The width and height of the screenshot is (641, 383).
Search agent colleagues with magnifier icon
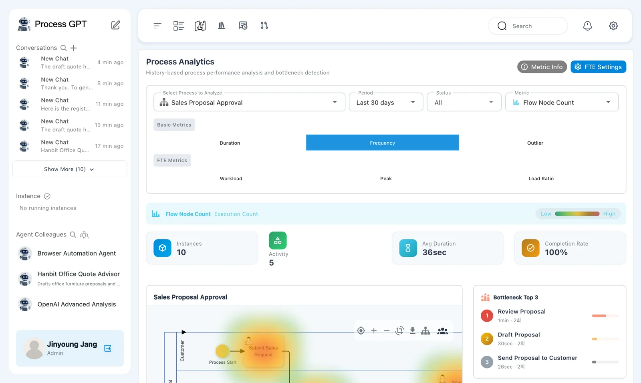pos(73,235)
